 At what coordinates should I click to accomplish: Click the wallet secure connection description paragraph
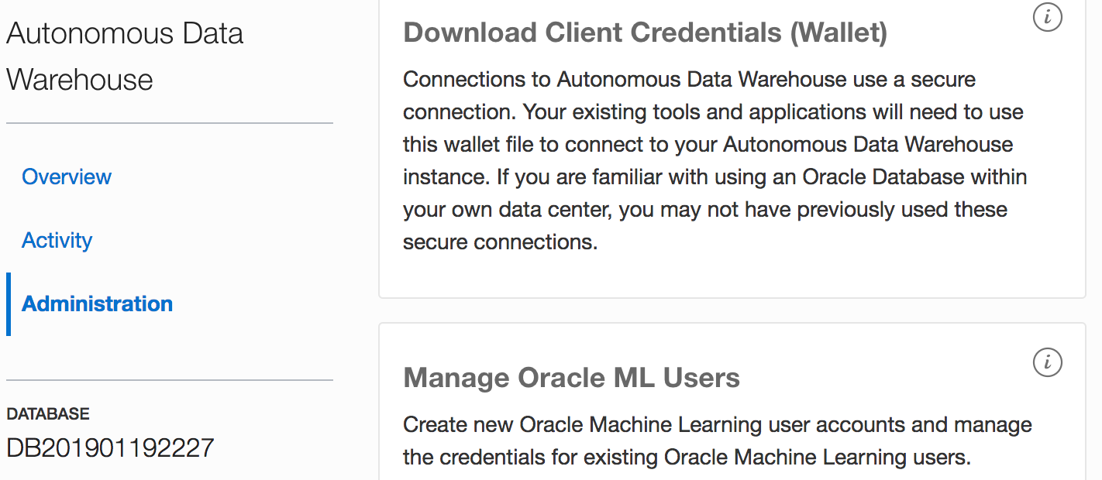pyautogui.click(x=713, y=160)
